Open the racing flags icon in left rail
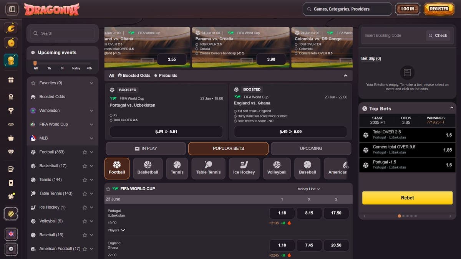Viewport: 461px width, 259px height. point(11,124)
